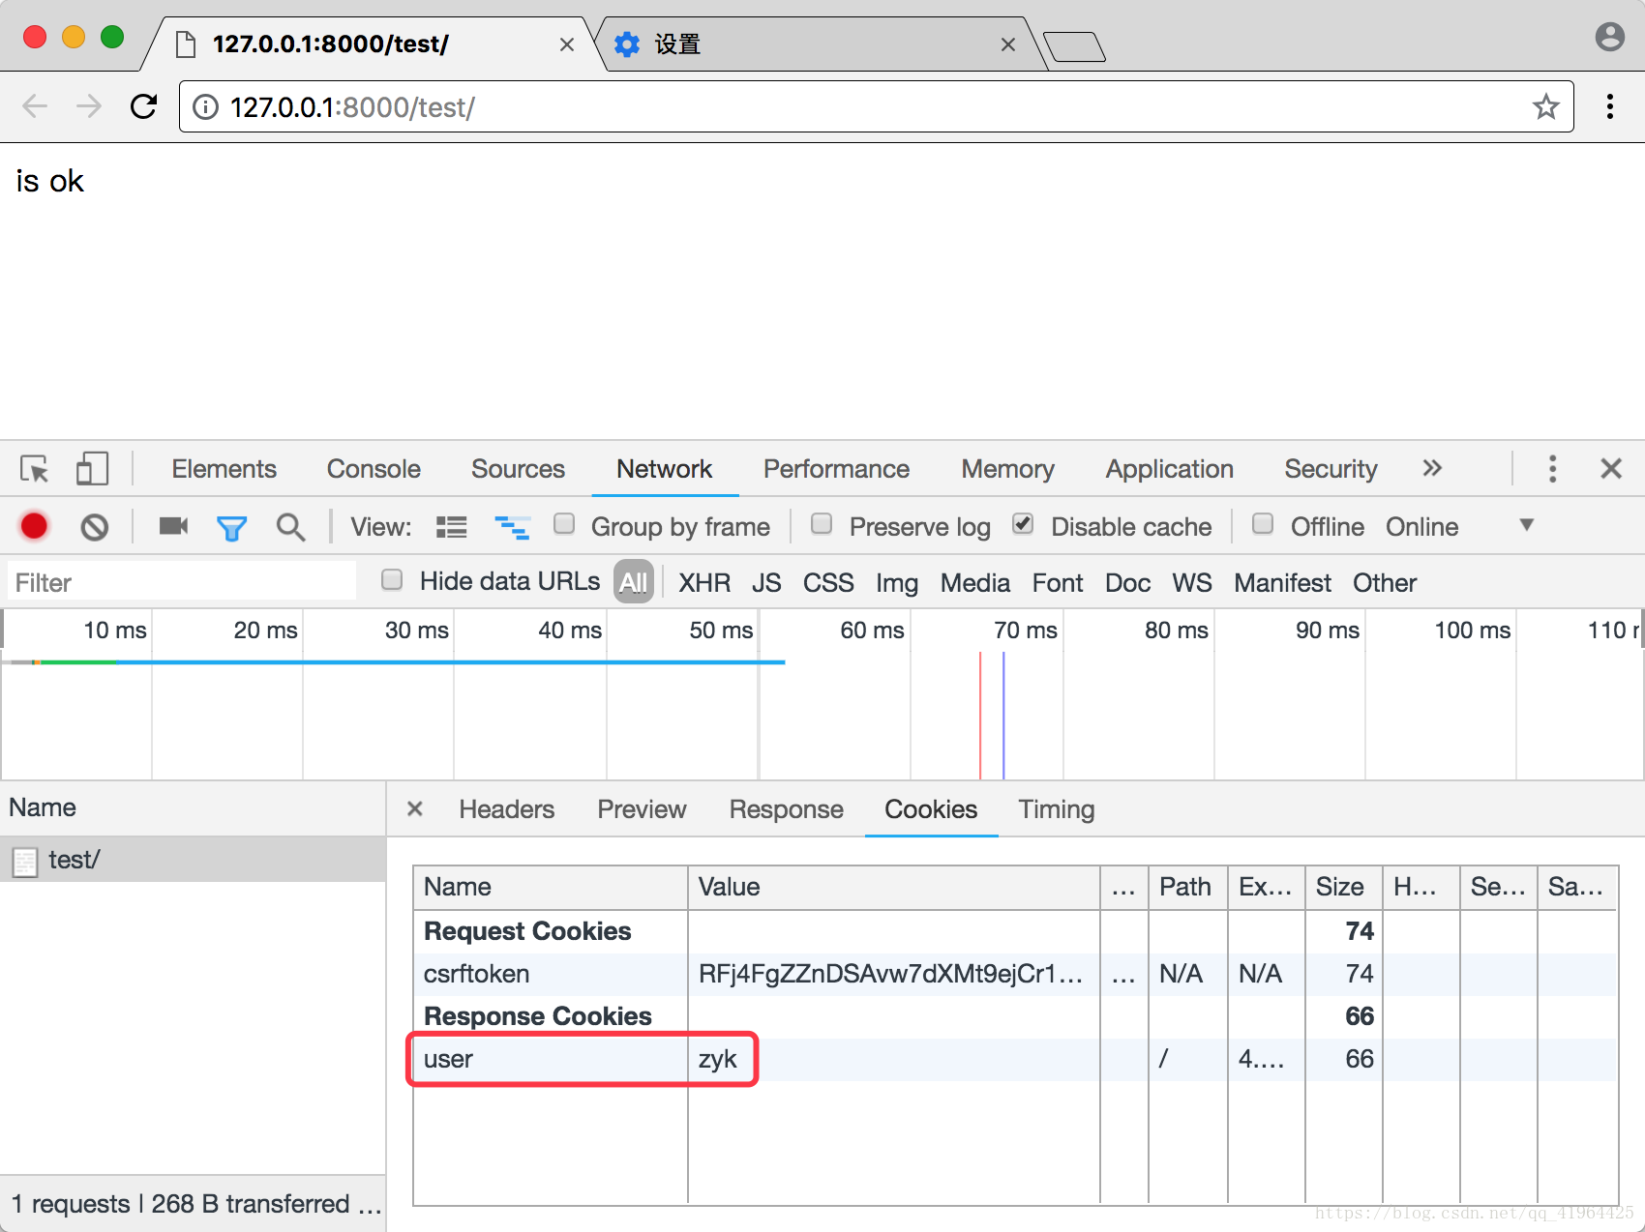Expand more DevTools tabs chevron
Viewport: 1645px width, 1232px height.
[x=1432, y=468]
